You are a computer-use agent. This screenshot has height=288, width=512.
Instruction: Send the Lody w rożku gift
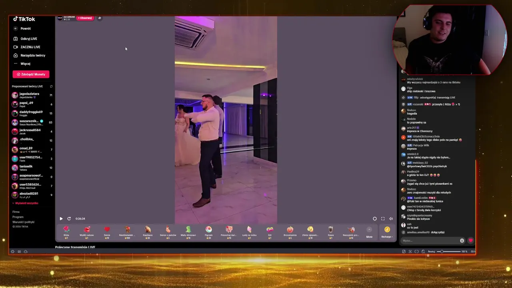[249, 232]
